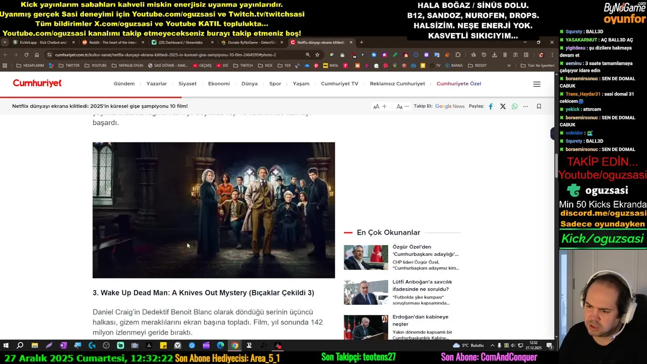Open the tab search dropdown arrow
The height and width of the screenshot is (364, 647).
pos(5,42)
